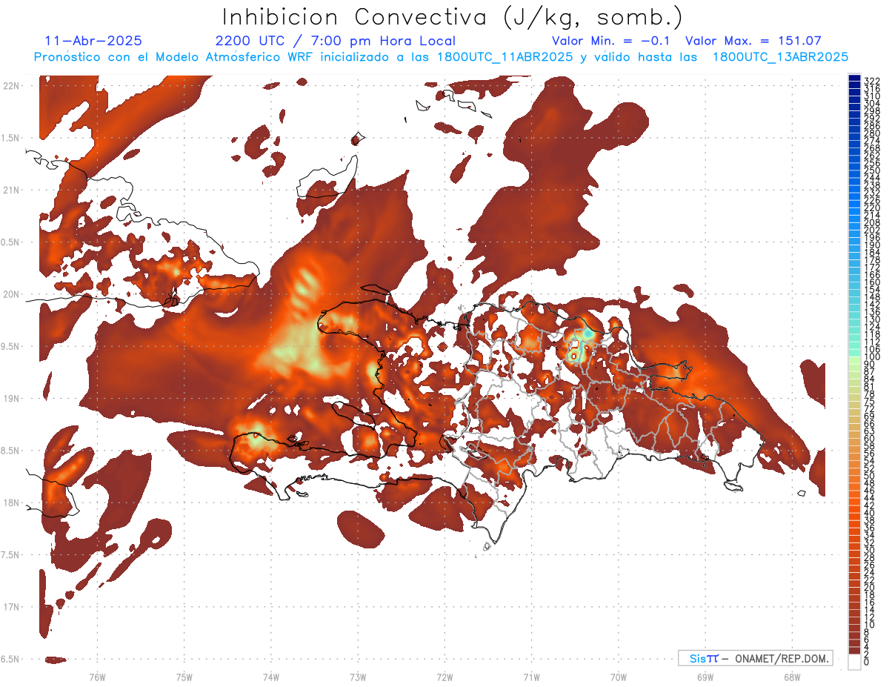The image size is (889, 687).
Task: Click the "220" value on the color scale
Action: pyautogui.click(x=872, y=208)
